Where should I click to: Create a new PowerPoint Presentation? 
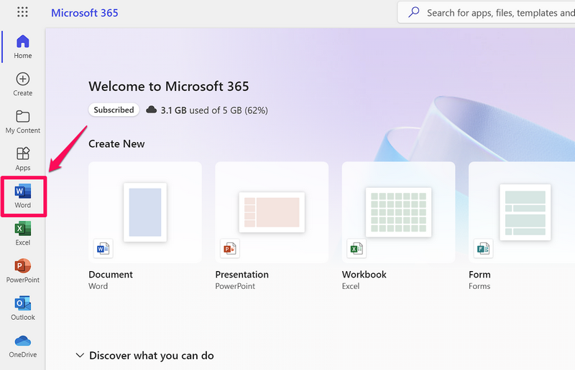(272, 211)
